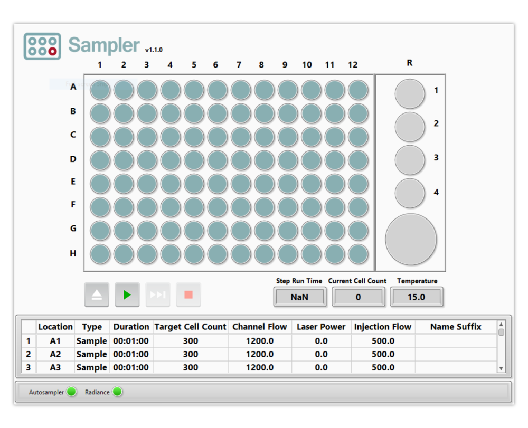Select well A1 on the plate
Screen dimensions: 528x428
(99, 90)
